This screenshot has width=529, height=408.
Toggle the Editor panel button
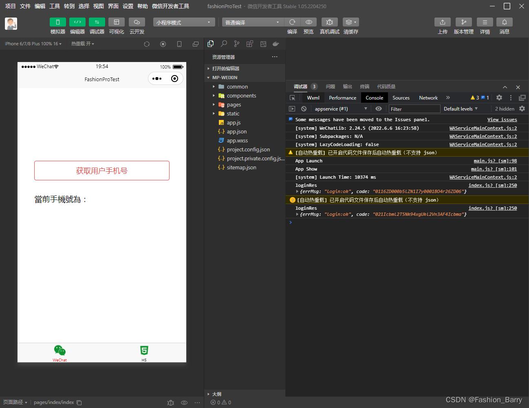coord(77,22)
